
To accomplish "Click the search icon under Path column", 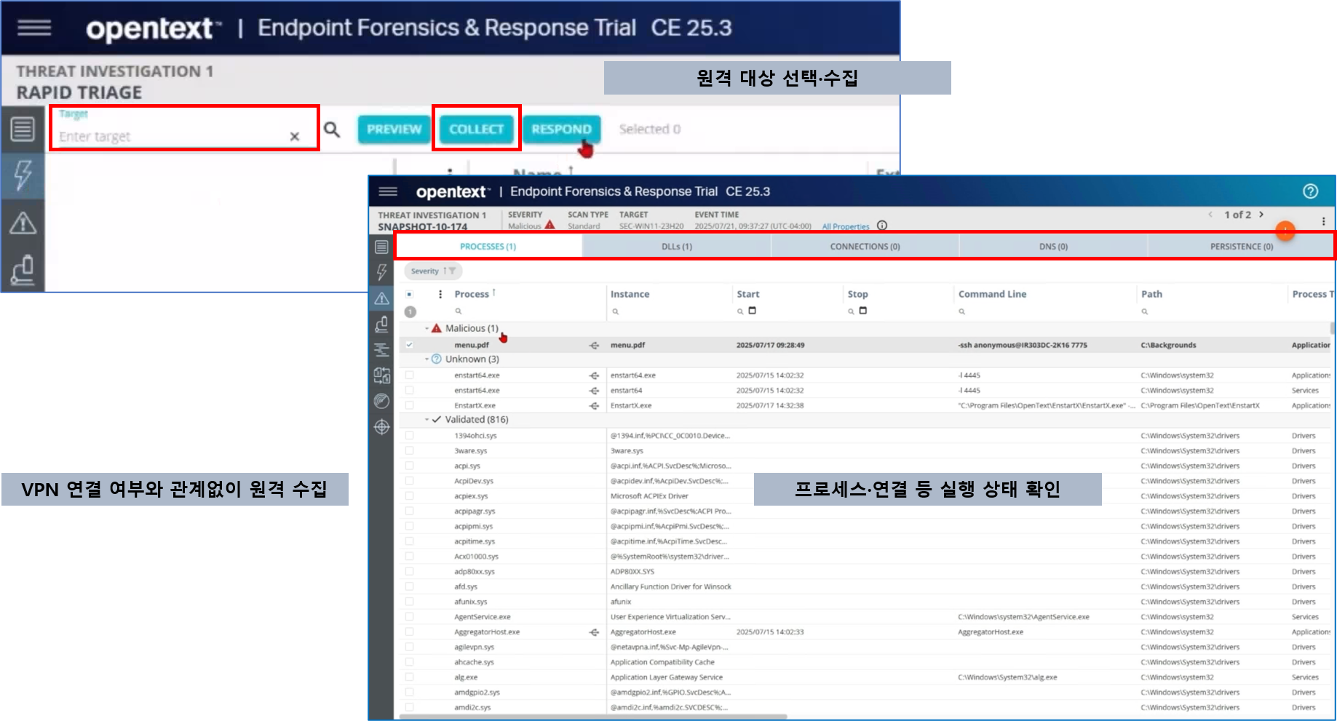I will 1144,311.
